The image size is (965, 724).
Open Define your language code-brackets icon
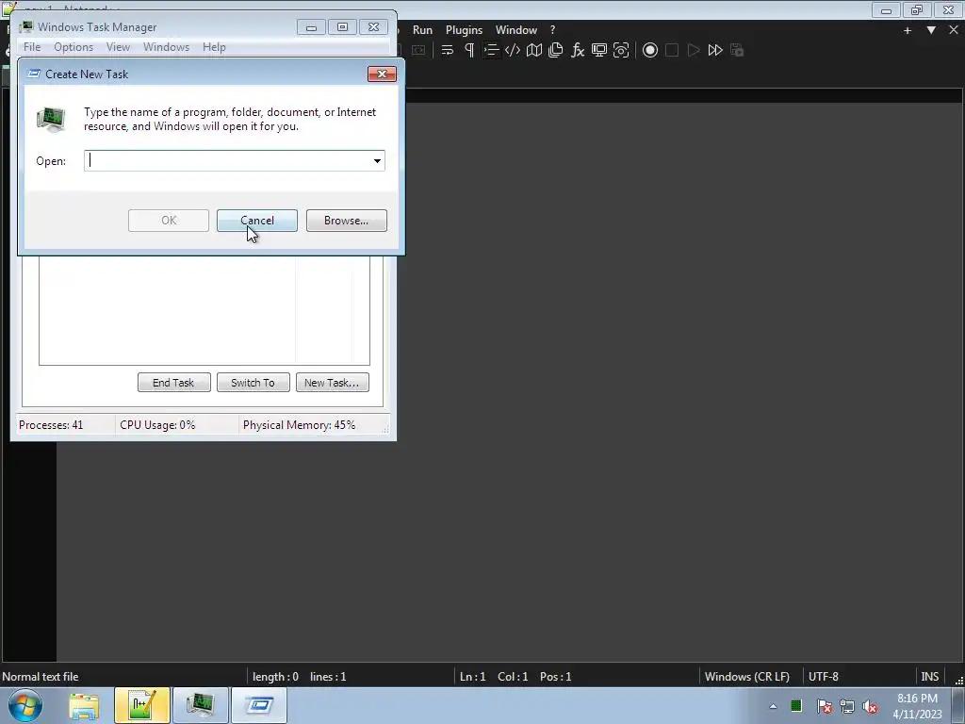tap(512, 50)
